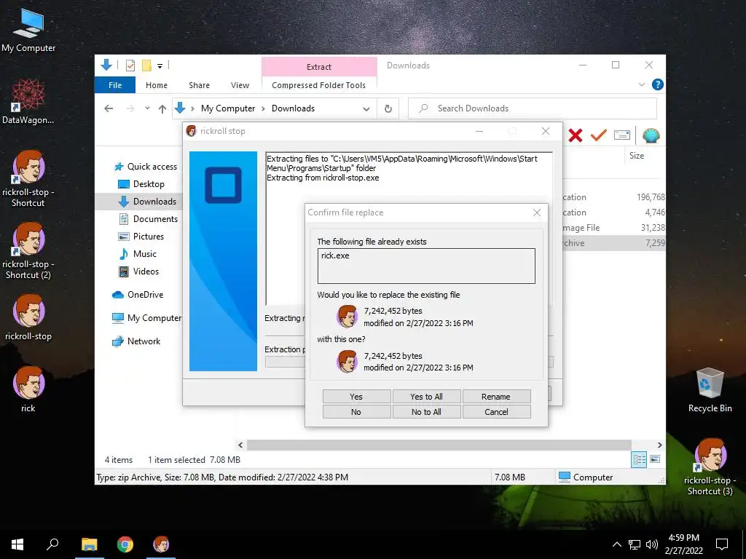Screen dimensions: 746x559
Task: Switch to the Home ribbon tab
Action: [x=157, y=85]
